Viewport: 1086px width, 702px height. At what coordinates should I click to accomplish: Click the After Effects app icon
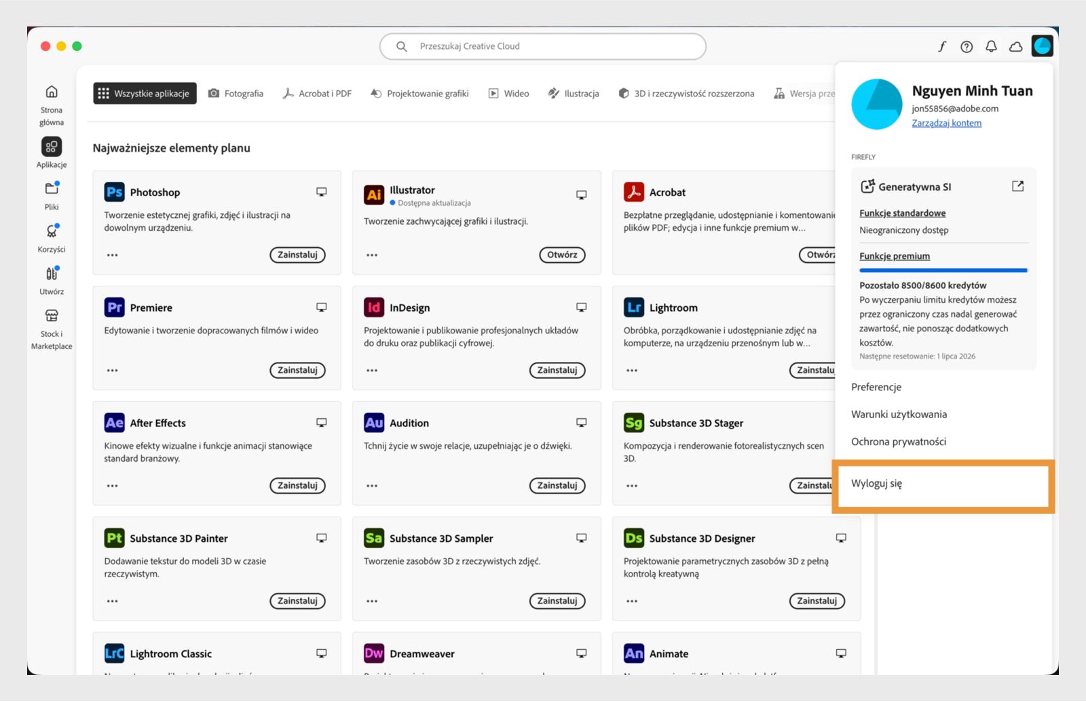pyautogui.click(x=115, y=423)
